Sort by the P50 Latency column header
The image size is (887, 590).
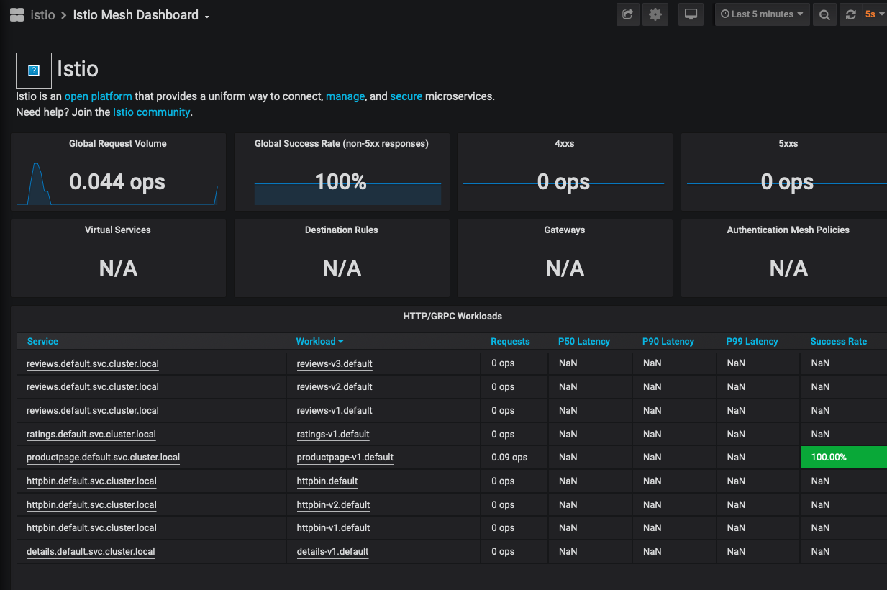click(x=584, y=342)
